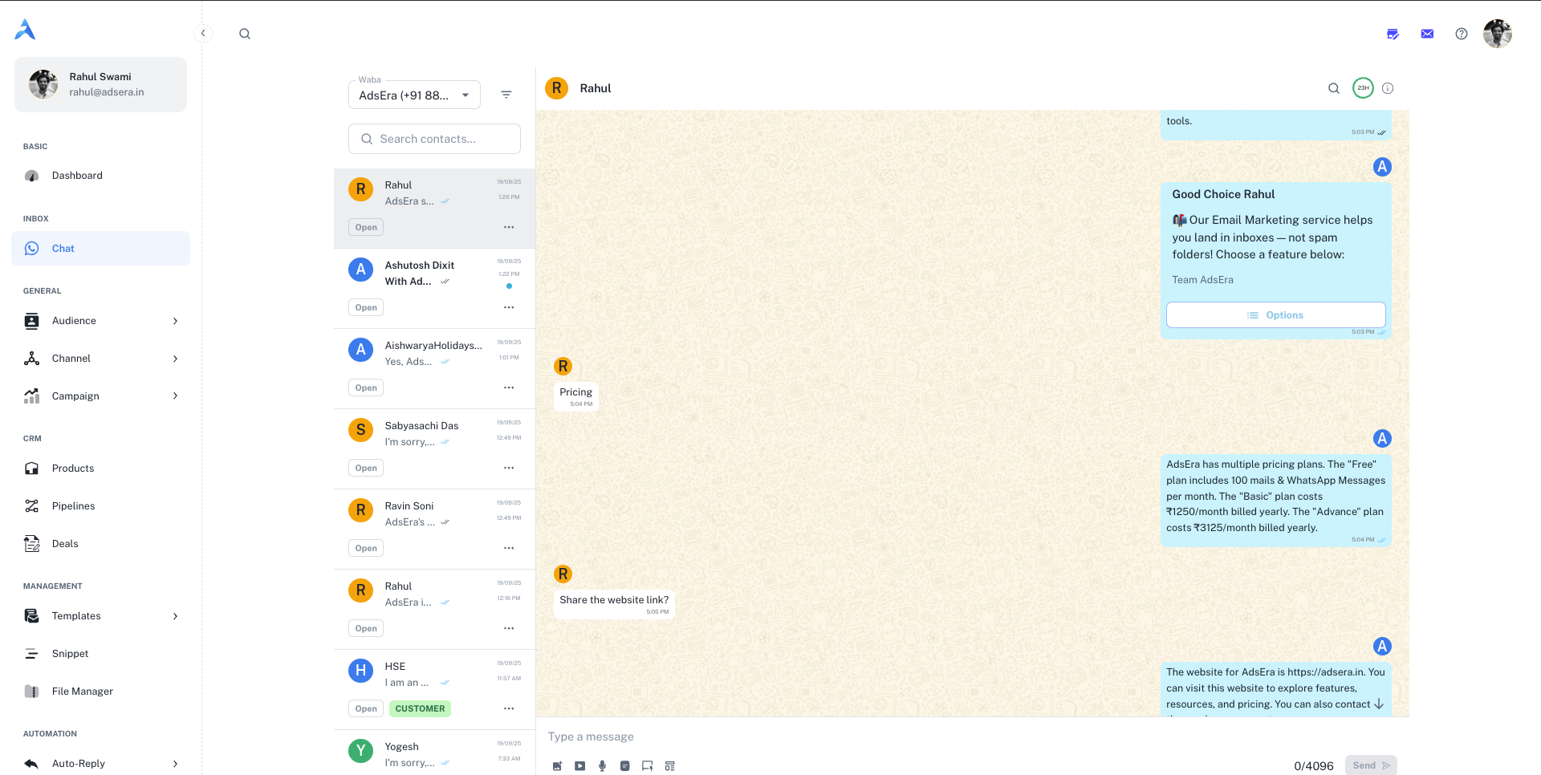Click the search icon in chat header

point(1334,88)
